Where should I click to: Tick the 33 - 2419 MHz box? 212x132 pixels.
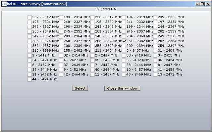click(124, 56)
